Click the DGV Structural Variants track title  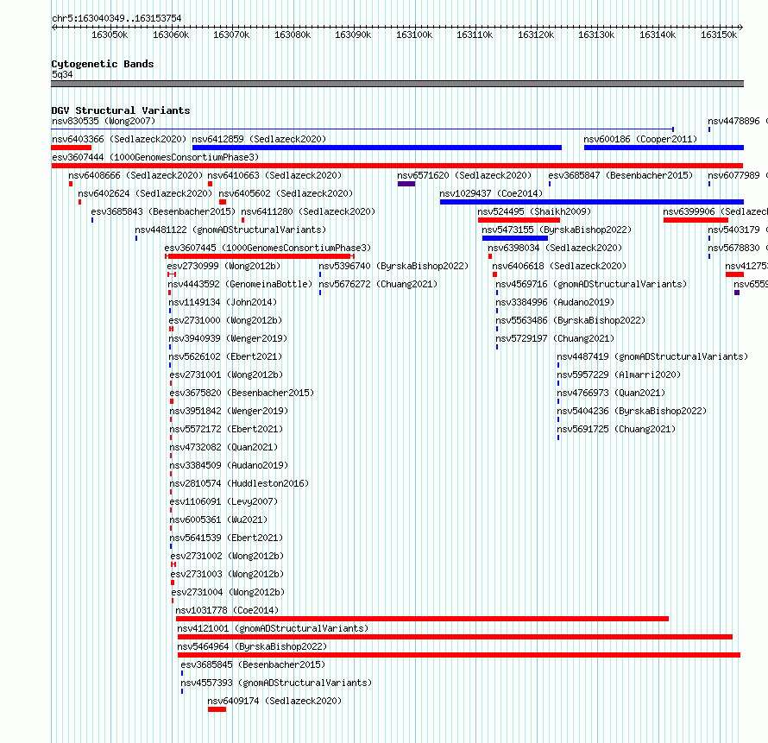tap(121, 110)
